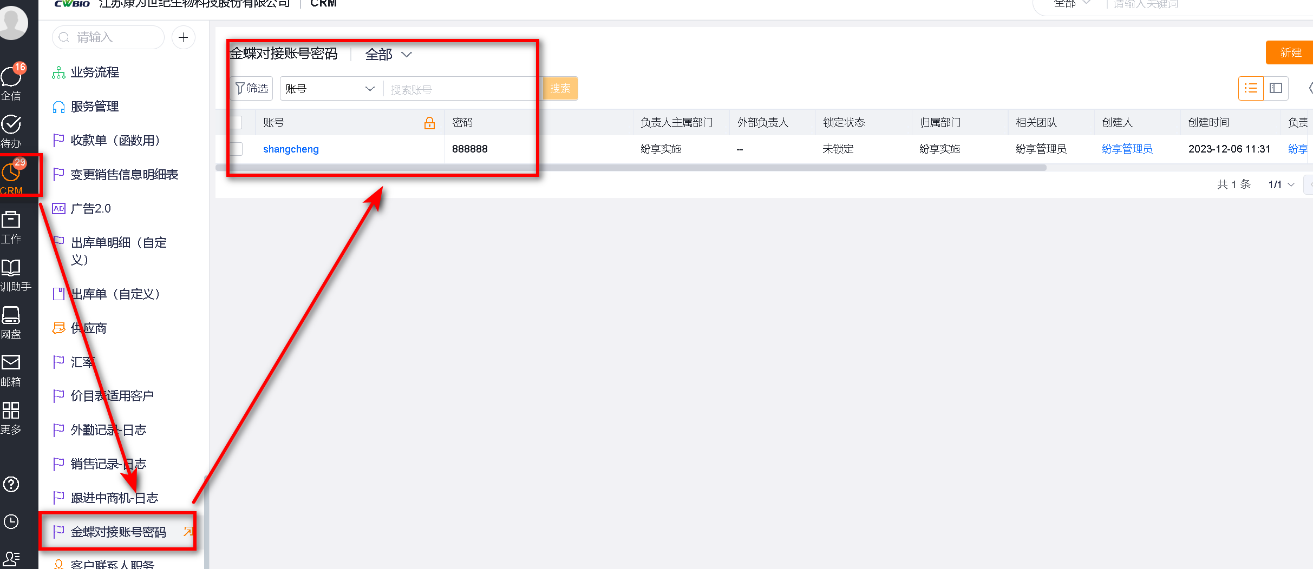
Task: Open 收款单（函数用） menu item
Action: (x=115, y=141)
